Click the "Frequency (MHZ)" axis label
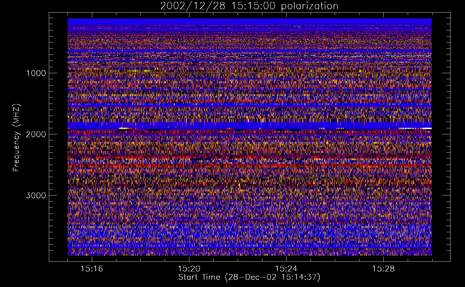465x287 pixels. pyautogui.click(x=16, y=138)
